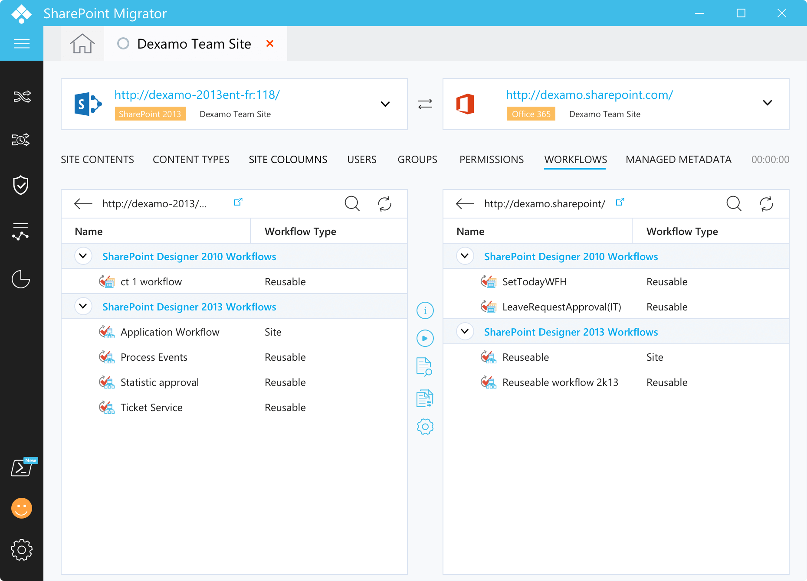Open the reports pie chart icon in the sidebar
Screen dimensions: 807x581
21,279
